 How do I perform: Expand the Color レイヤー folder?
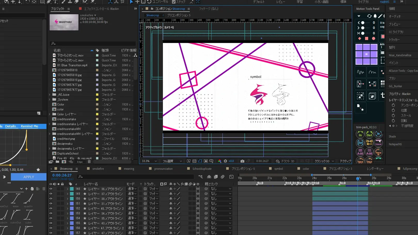[50, 114]
